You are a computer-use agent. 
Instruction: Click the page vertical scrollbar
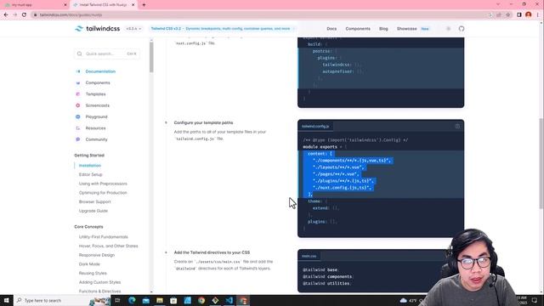pos(541,163)
